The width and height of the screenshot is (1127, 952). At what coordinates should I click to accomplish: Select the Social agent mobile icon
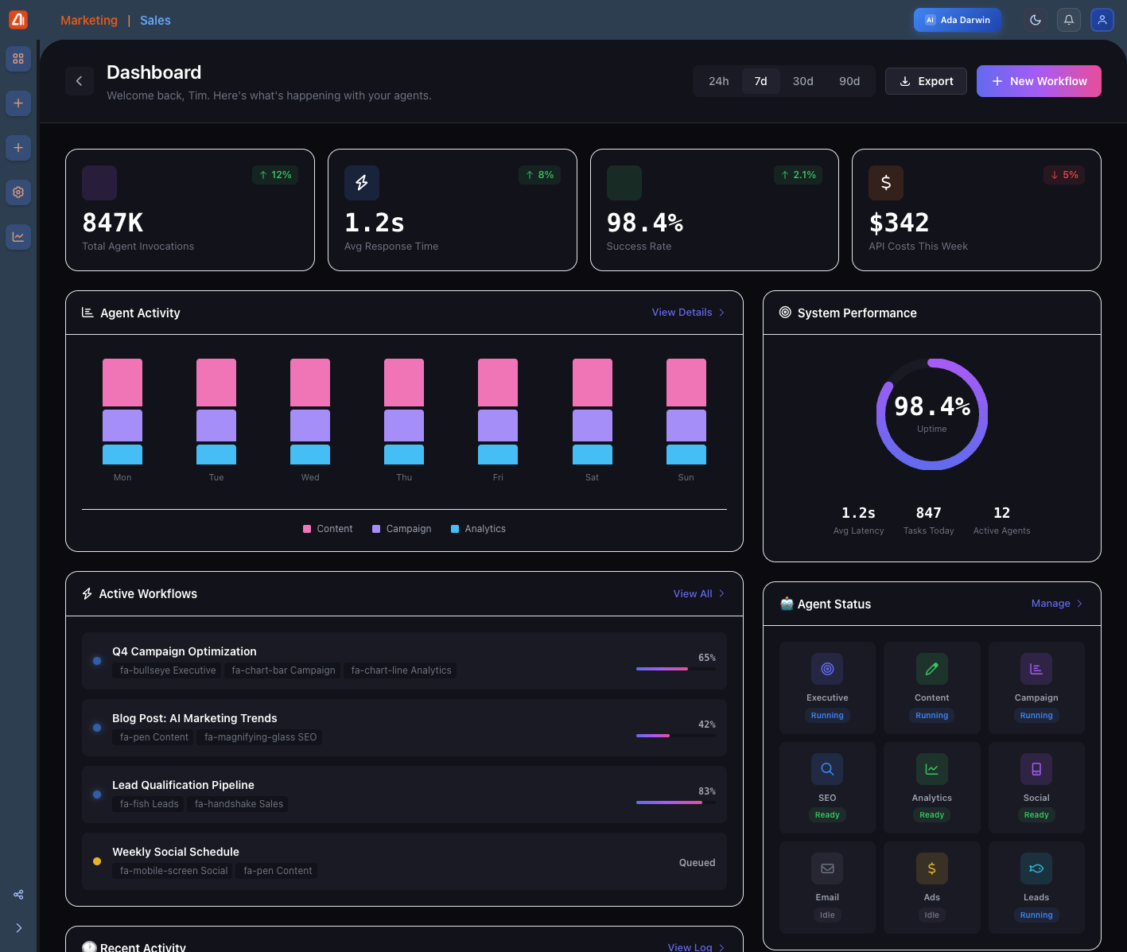pos(1036,769)
